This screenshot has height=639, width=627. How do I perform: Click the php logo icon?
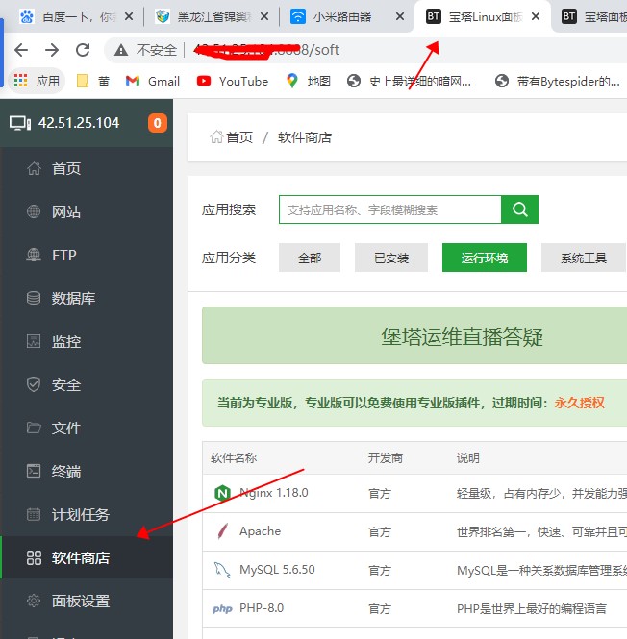tap(222, 608)
